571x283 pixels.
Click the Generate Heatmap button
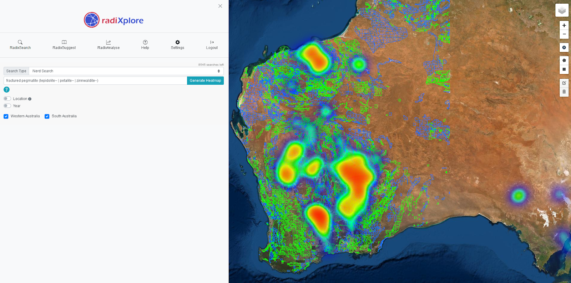click(x=205, y=80)
